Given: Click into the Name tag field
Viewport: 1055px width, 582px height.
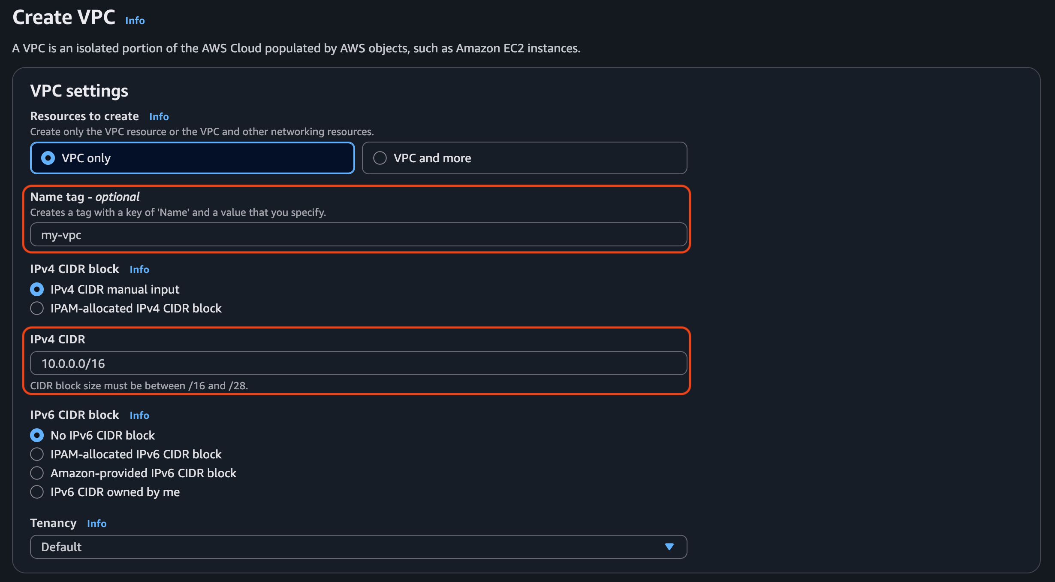Looking at the screenshot, I should [358, 235].
